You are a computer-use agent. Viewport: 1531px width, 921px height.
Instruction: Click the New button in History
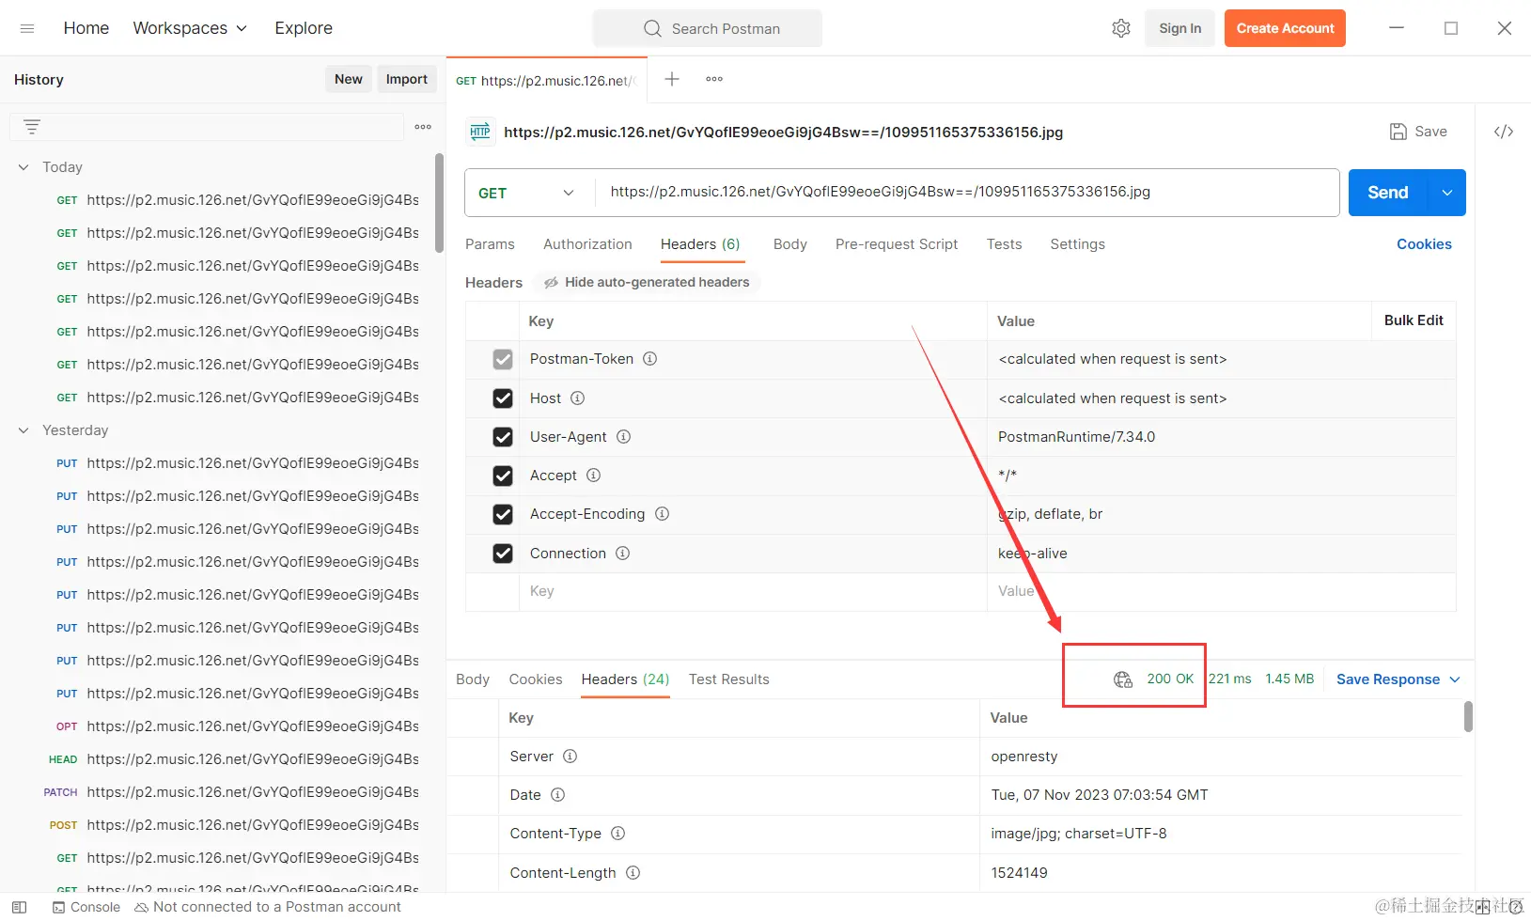tap(349, 79)
